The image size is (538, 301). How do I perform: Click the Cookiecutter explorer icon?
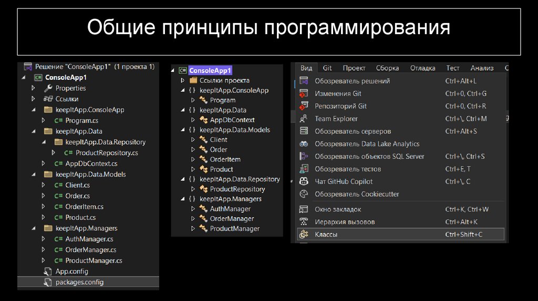coord(304,194)
